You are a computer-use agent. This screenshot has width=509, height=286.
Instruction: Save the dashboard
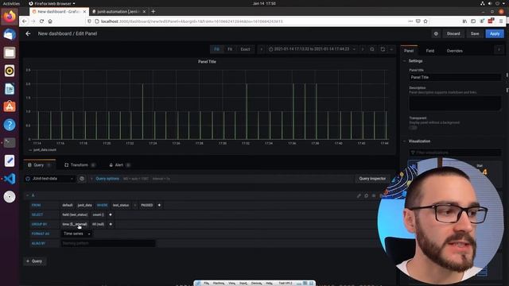(x=475, y=33)
